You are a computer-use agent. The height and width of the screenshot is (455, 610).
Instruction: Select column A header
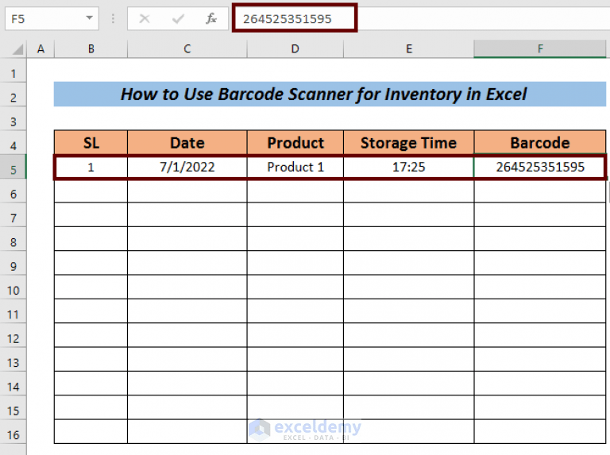(x=41, y=49)
